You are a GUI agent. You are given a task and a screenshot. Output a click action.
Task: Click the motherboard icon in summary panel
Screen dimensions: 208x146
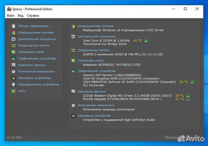pos(73,61)
